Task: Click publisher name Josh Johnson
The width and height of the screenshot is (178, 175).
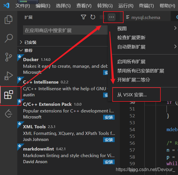Action: pos(36,140)
